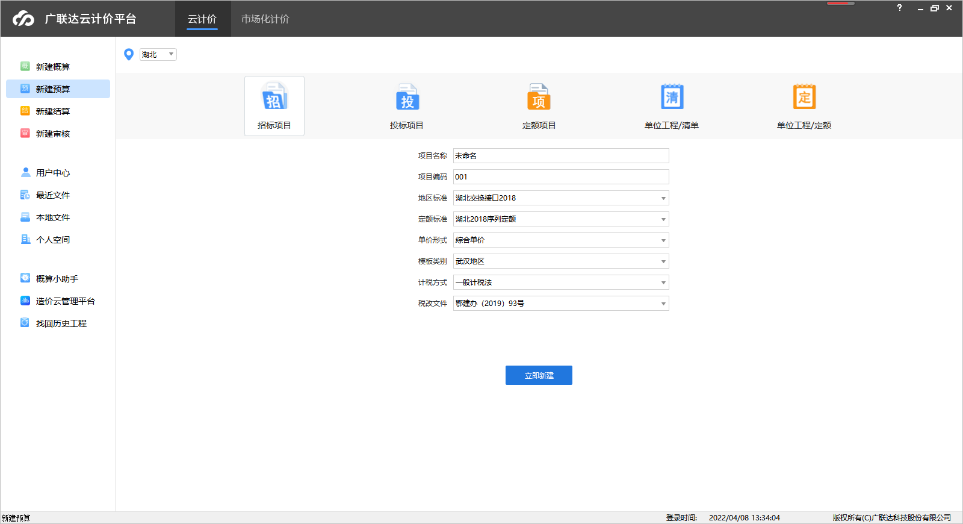Choose the 招标项目 project type icon
This screenshot has width=963, height=524.
[x=274, y=106]
